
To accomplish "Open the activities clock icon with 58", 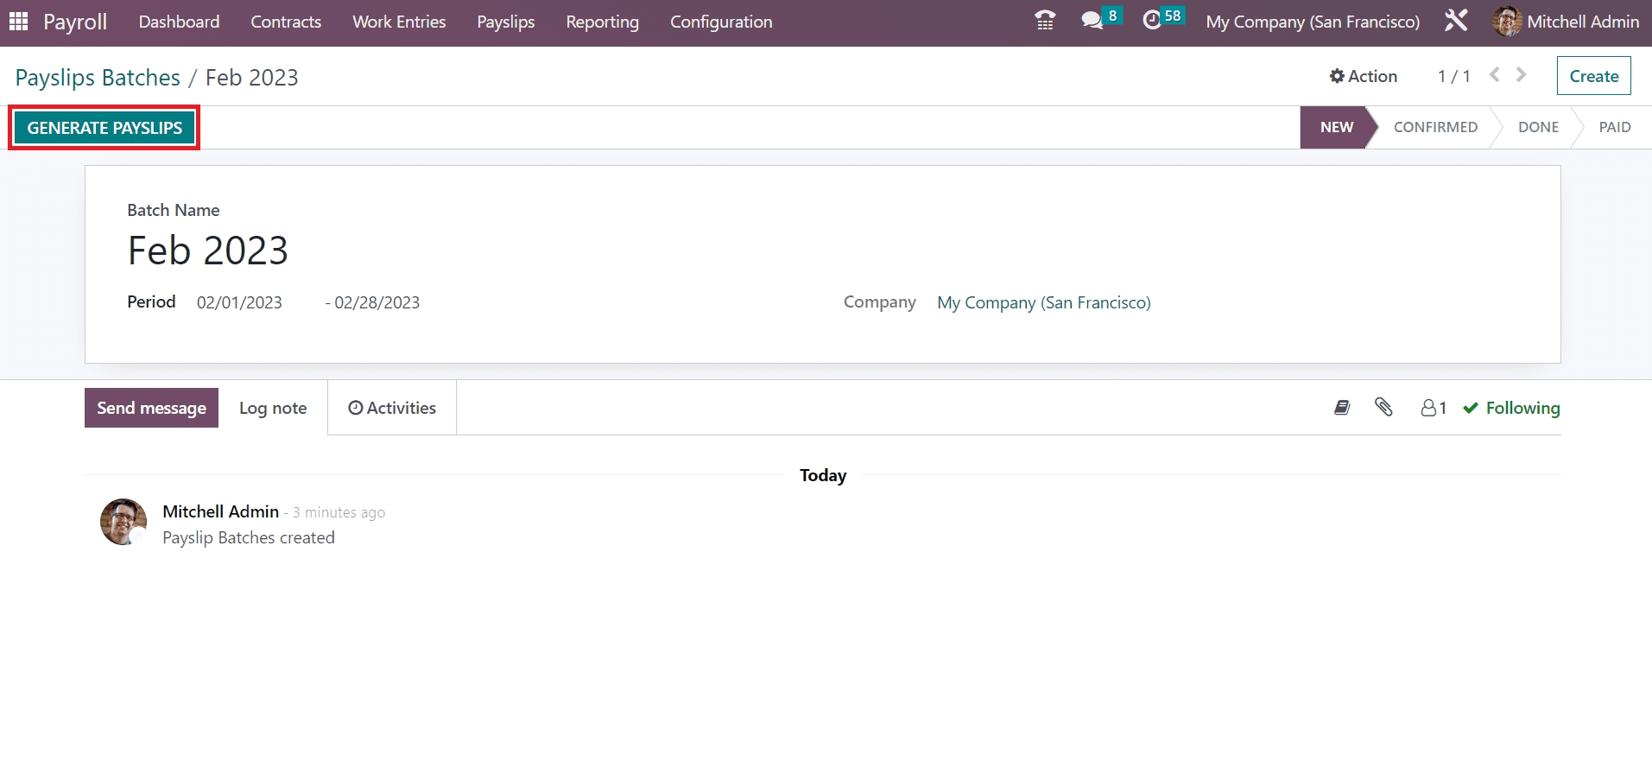I will pos(1153,21).
